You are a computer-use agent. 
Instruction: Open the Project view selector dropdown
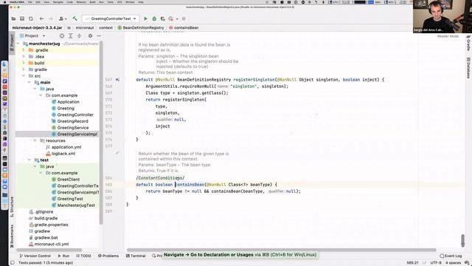(x=32, y=36)
